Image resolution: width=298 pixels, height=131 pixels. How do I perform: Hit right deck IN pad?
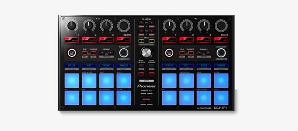[169, 98]
